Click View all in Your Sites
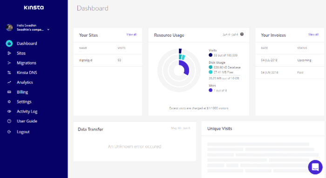The height and width of the screenshot is (178, 326). point(131,34)
